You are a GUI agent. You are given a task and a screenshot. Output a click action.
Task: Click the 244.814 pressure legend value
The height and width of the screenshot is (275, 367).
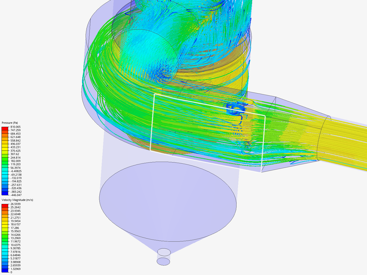coord(16,158)
